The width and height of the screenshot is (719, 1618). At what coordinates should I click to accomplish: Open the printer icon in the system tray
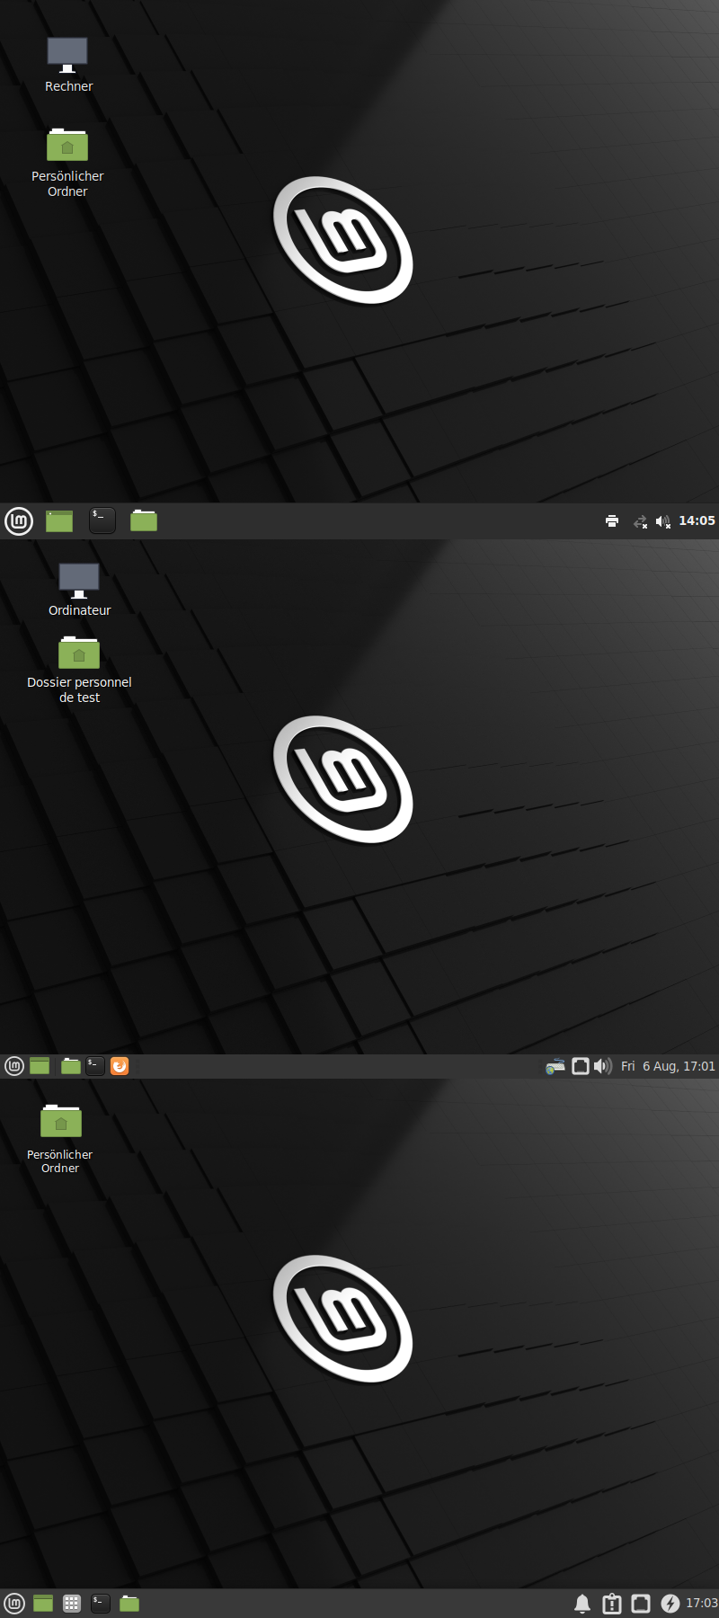pos(612,521)
